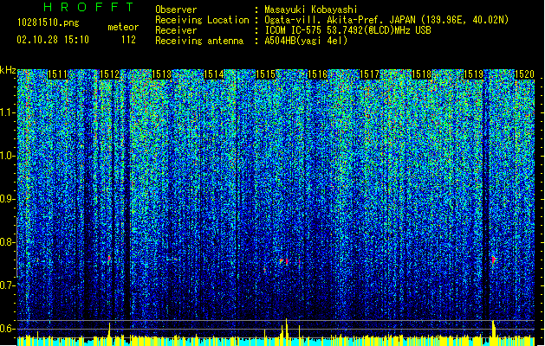This screenshot has height=346, width=545.
Task: Click the 1518 time marker
Action: pyautogui.click(x=422, y=74)
